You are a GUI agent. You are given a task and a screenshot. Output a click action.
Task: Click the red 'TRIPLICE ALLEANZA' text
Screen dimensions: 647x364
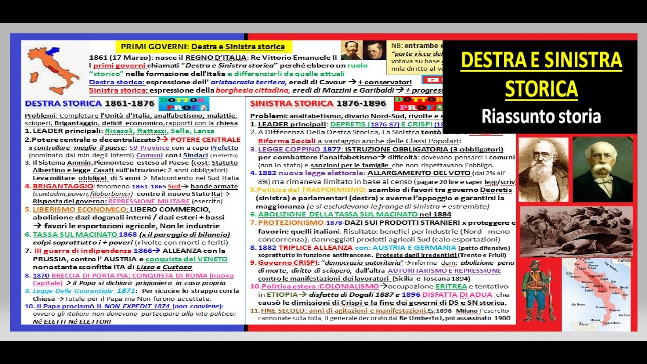click(316, 248)
